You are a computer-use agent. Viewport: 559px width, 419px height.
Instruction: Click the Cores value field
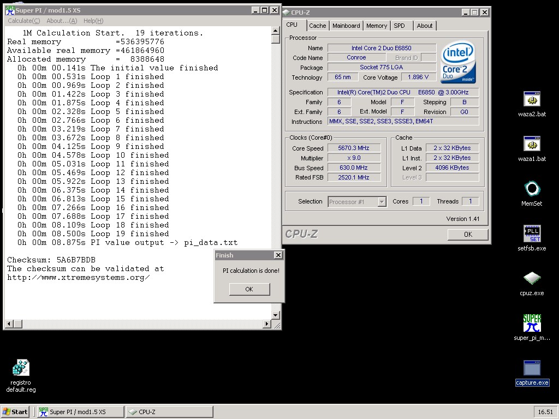(421, 201)
